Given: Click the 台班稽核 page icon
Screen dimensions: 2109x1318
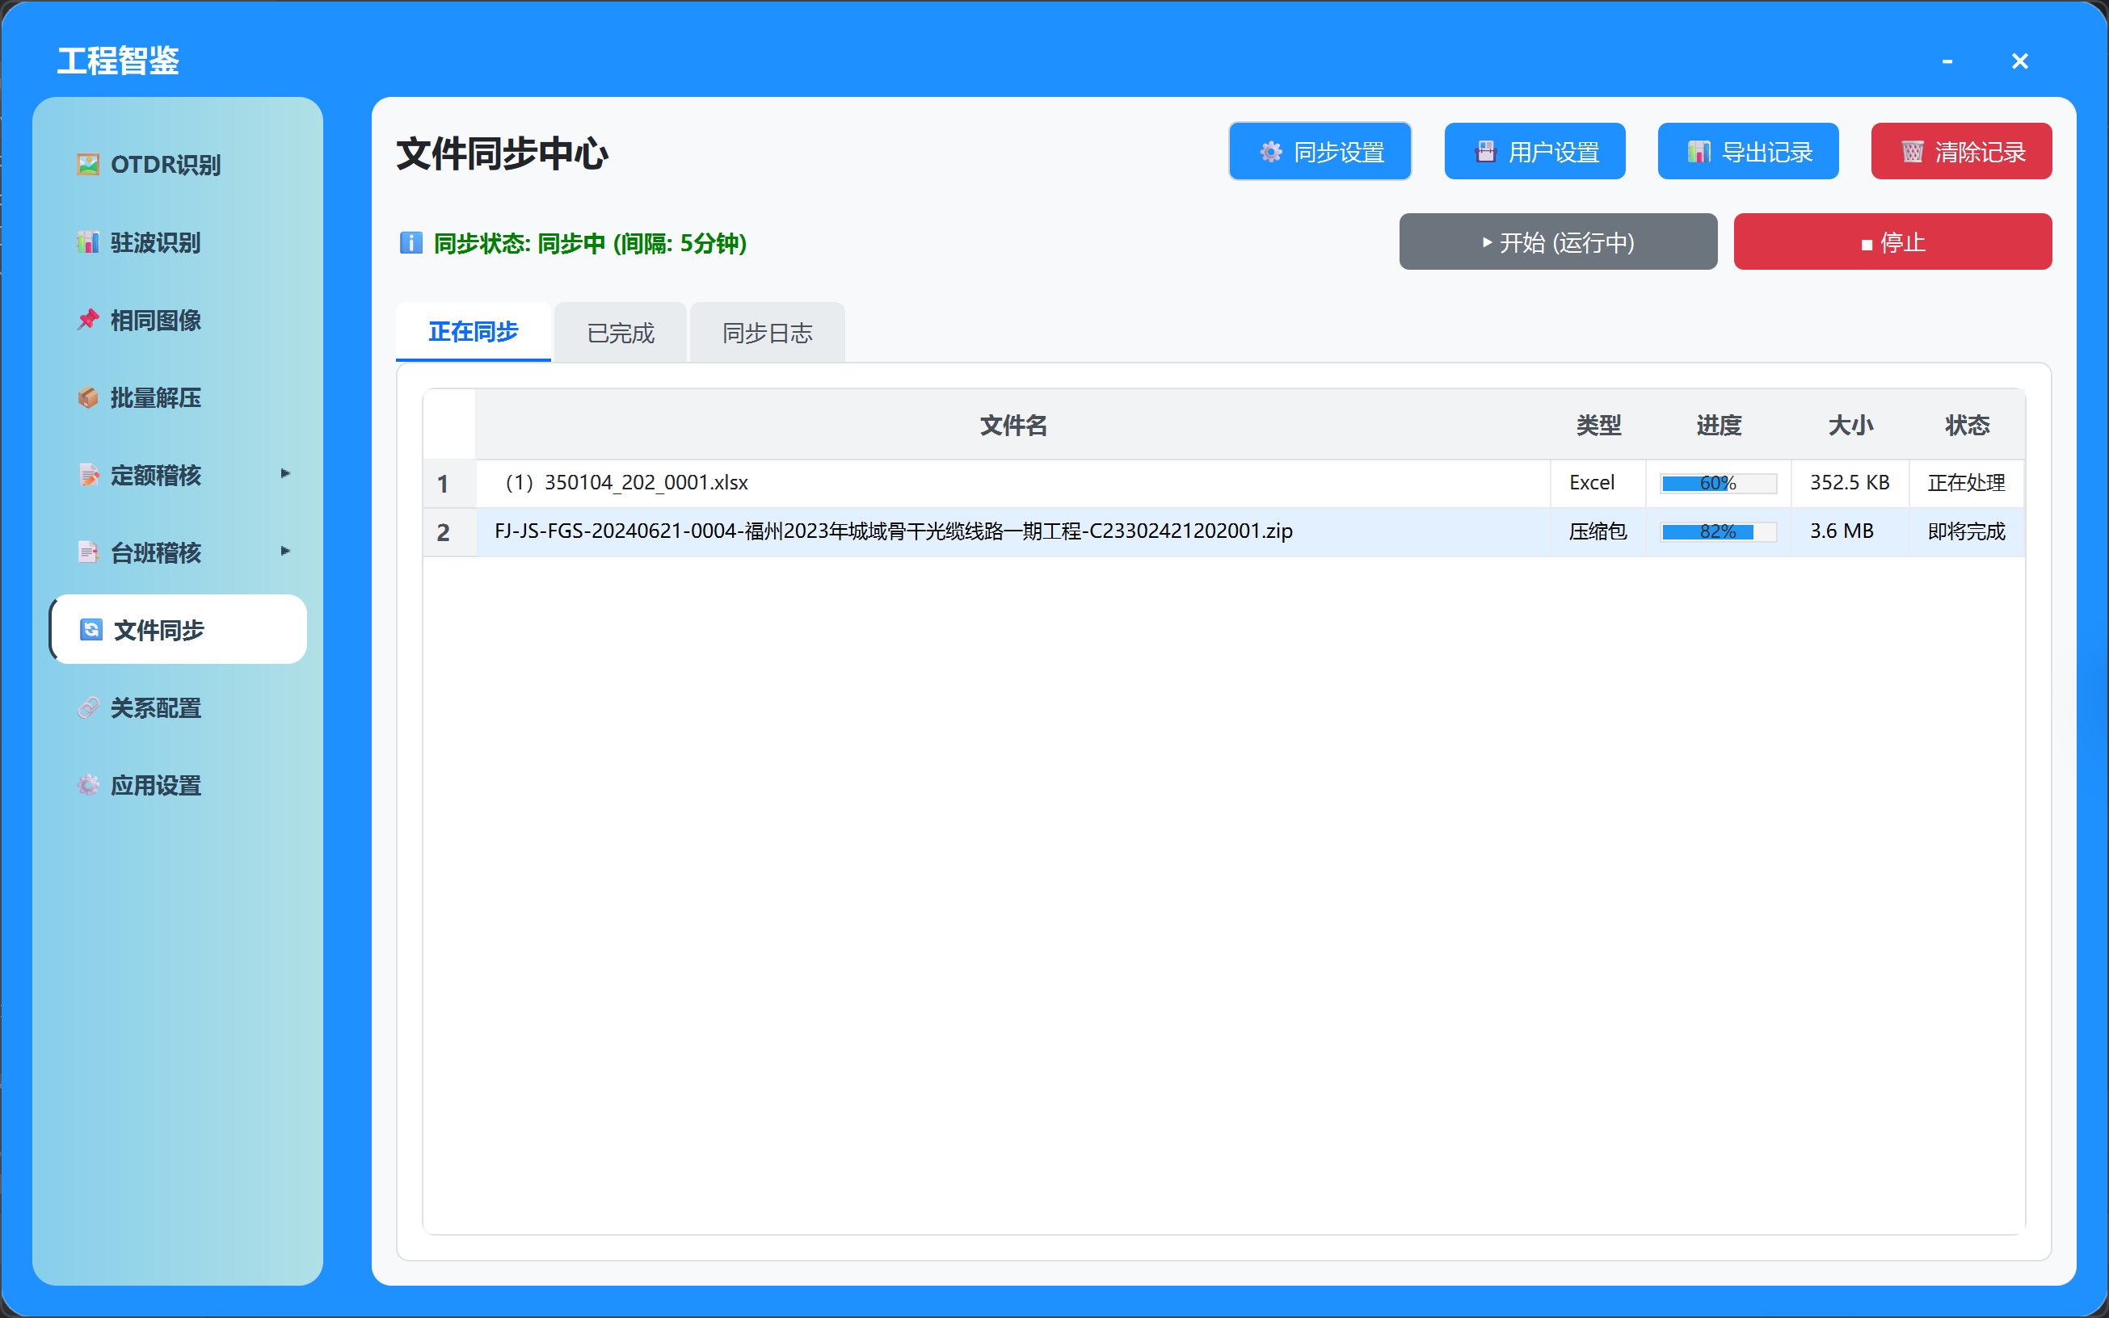Looking at the screenshot, I should 88,552.
